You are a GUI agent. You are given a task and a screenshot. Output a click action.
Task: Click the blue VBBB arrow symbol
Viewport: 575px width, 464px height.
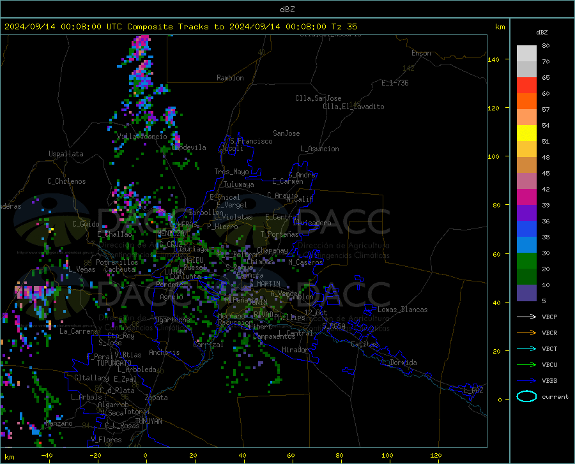tap(526, 381)
